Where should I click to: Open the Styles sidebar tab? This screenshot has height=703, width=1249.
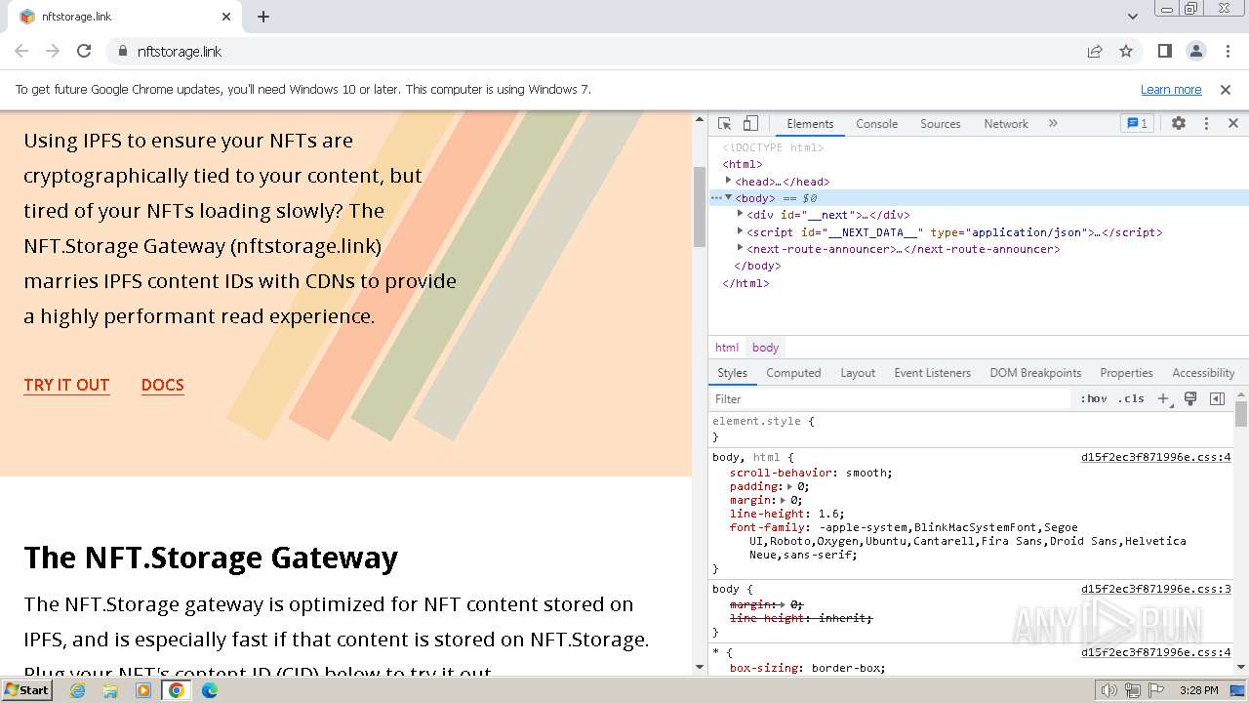point(732,373)
